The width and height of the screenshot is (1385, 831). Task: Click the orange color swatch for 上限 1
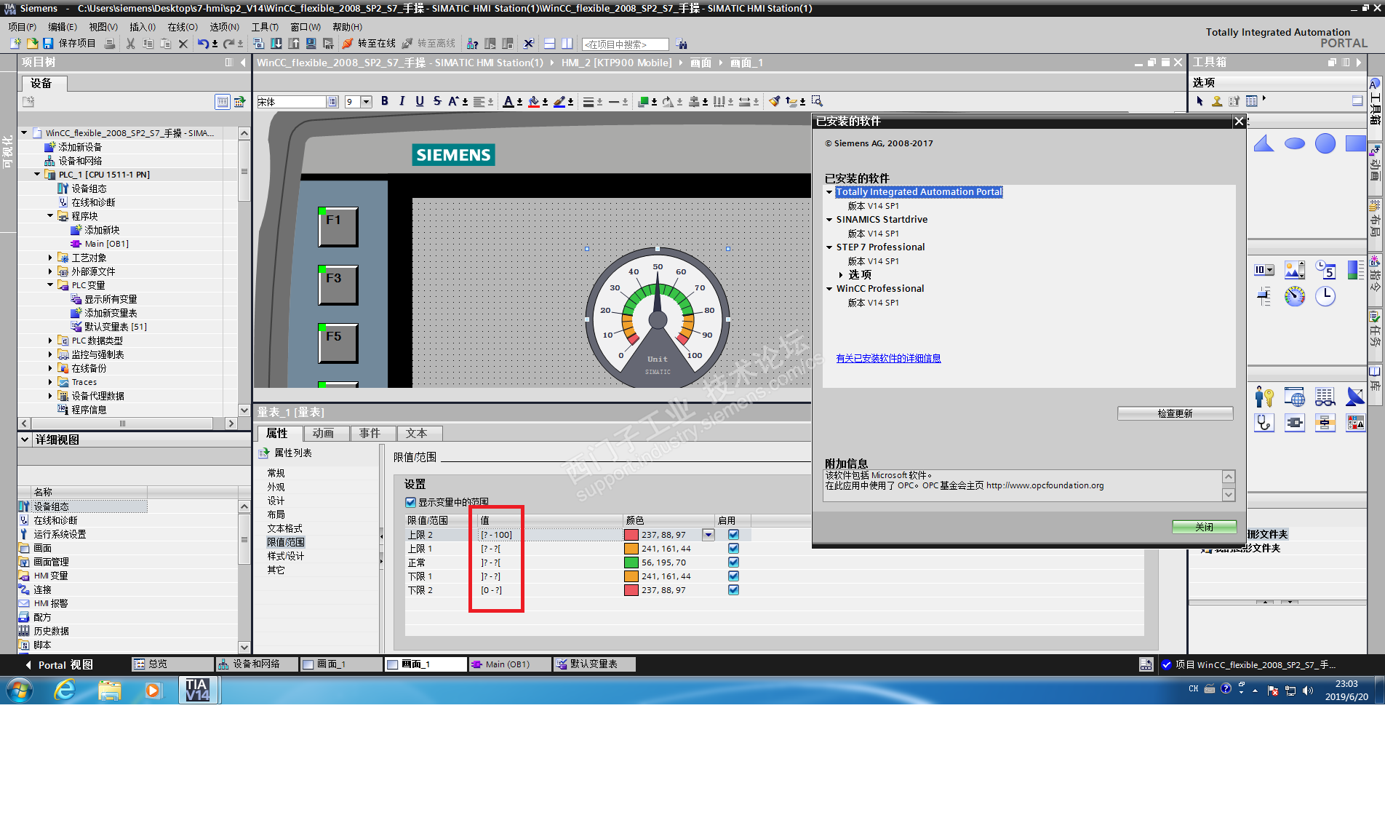[x=631, y=549]
